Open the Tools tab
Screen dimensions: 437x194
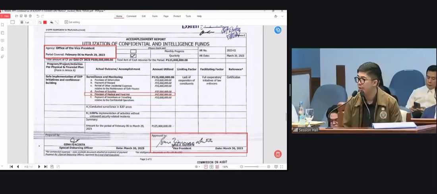coord(188,16)
